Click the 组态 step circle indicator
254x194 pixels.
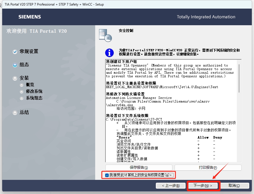coord(15,64)
